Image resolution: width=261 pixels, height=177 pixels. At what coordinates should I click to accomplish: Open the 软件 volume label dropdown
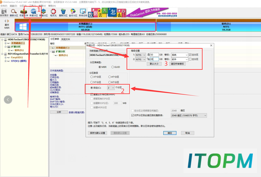tap(179, 59)
